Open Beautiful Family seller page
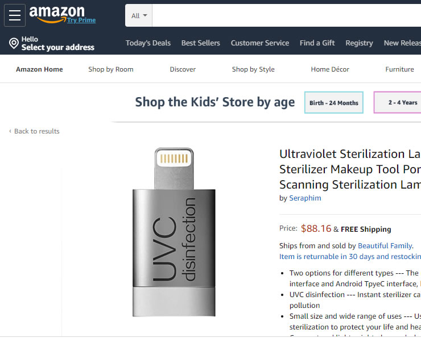This screenshot has width=421, height=338. coord(385,246)
